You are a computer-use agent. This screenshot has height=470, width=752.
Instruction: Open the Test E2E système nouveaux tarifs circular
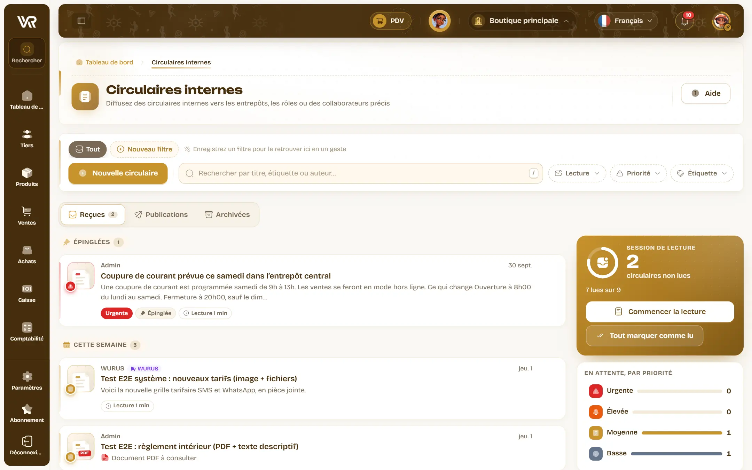pyautogui.click(x=312, y=388)
